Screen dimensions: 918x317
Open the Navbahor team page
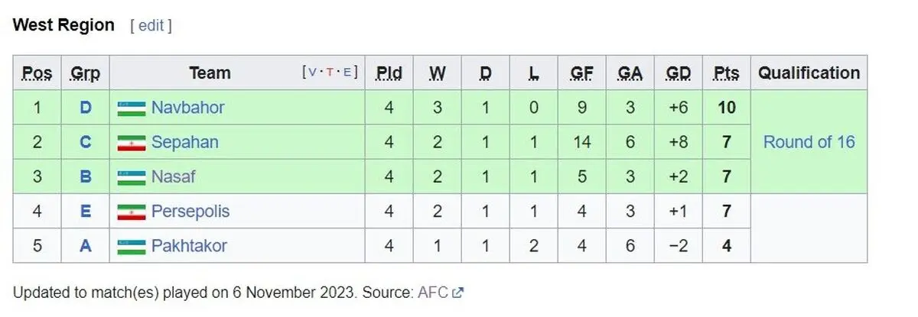pos(187,108)
